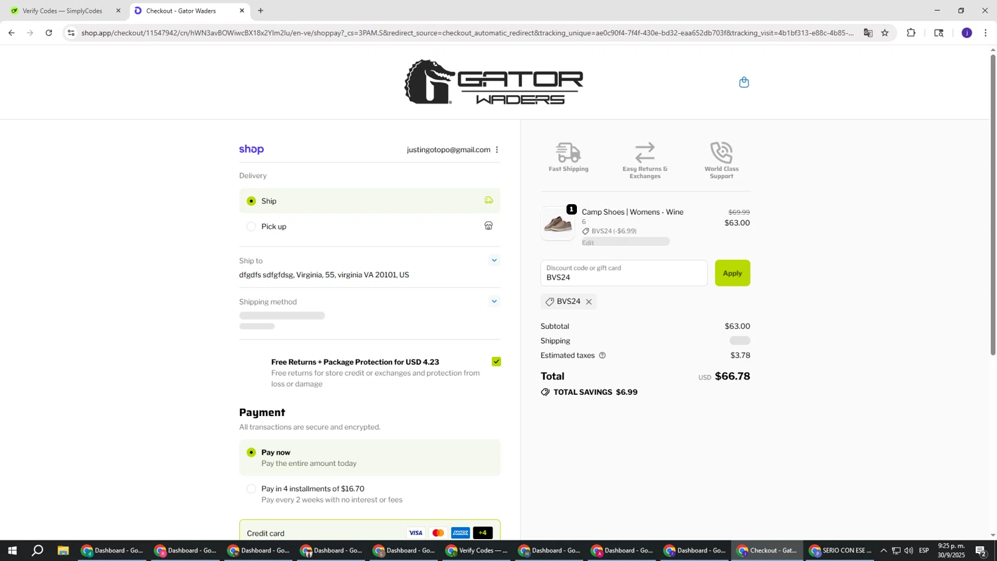Viewport: 997px width, 561px height.
Task: Open the Verify Codes window in the taskbar
Action: pos(477,550)
